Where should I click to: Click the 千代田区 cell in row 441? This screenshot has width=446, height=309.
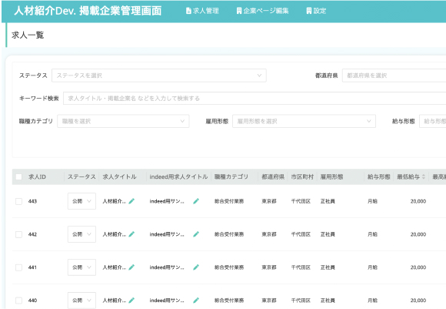[301, 267]
